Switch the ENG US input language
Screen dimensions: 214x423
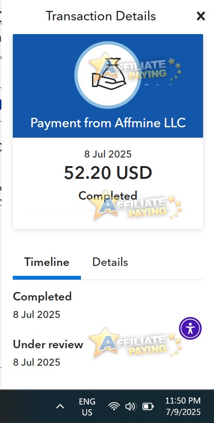pos(87,407)
